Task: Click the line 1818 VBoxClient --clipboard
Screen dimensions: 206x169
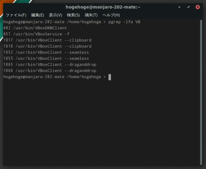Action: pos(47,46)
